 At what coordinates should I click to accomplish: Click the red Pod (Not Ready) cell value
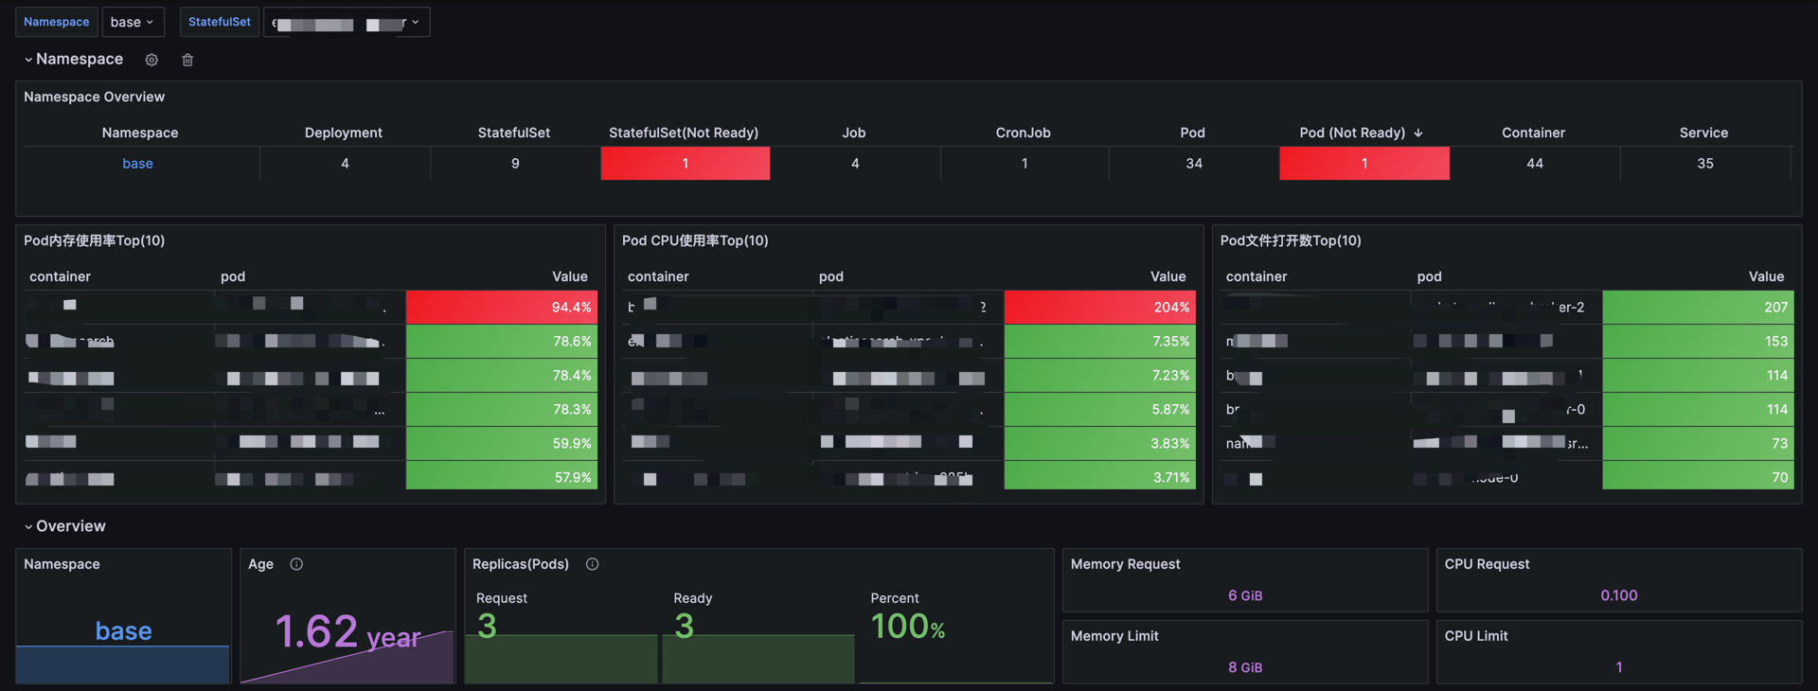(x=1364, y=164)
